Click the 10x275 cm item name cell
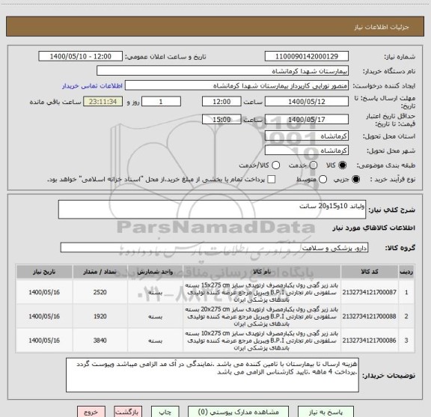Viewport: 431px width, 417px height. [x=262, y=340]
